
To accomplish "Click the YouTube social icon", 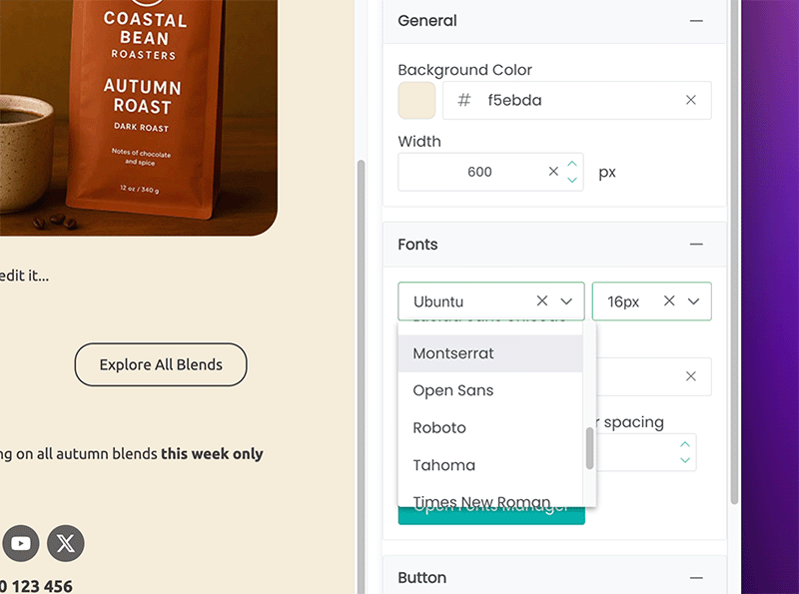I will [21, 544].
